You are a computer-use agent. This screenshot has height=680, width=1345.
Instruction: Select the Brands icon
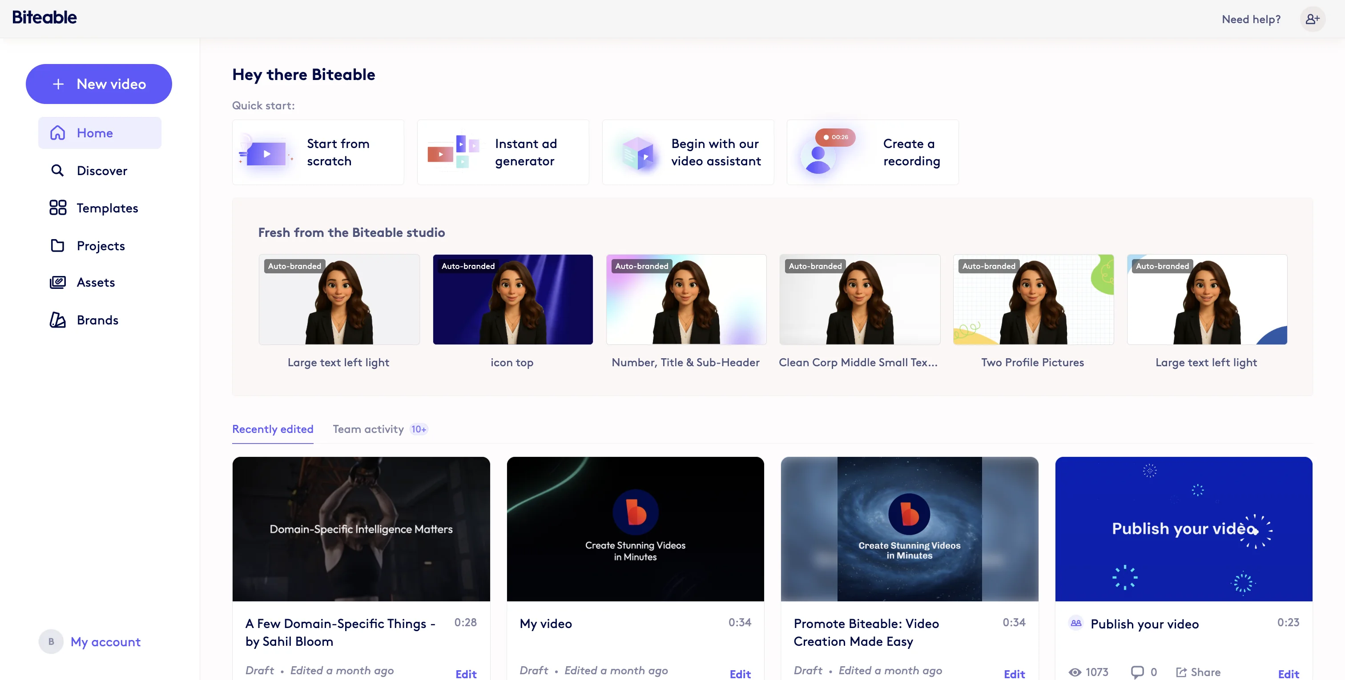(57, 320)
